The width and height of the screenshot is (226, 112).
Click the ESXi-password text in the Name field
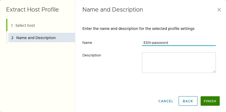click(156, 42)
